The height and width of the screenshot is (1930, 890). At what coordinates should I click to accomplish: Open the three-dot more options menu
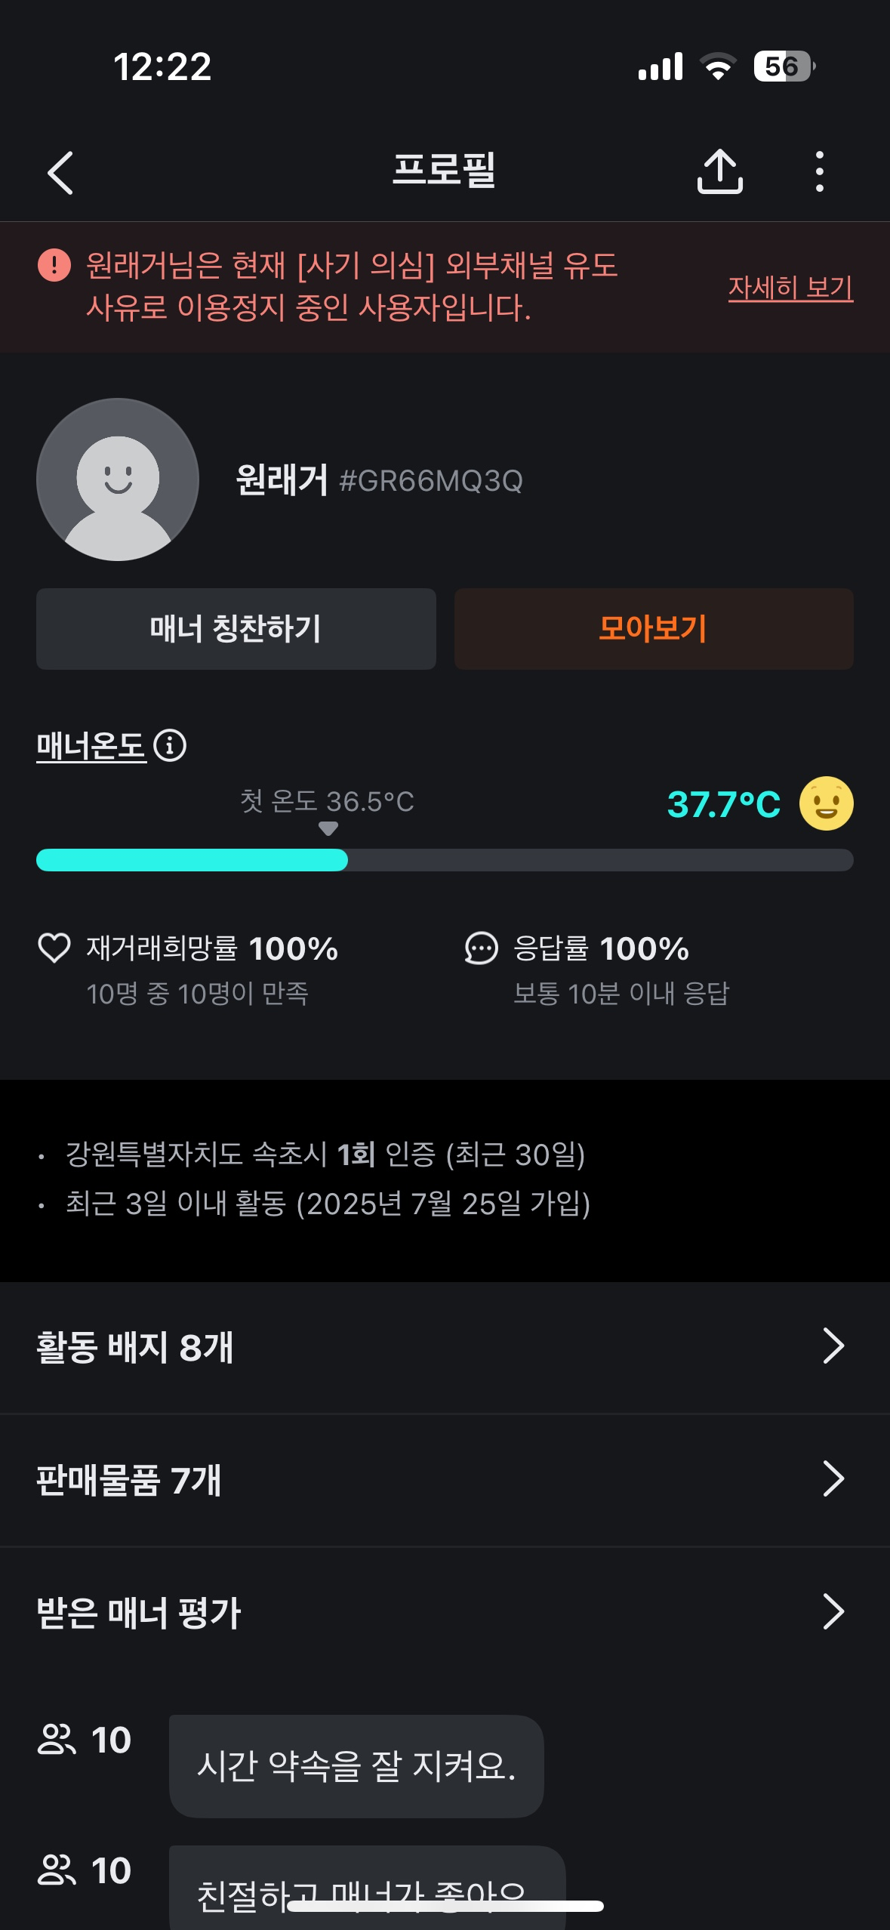coord(819,172)
